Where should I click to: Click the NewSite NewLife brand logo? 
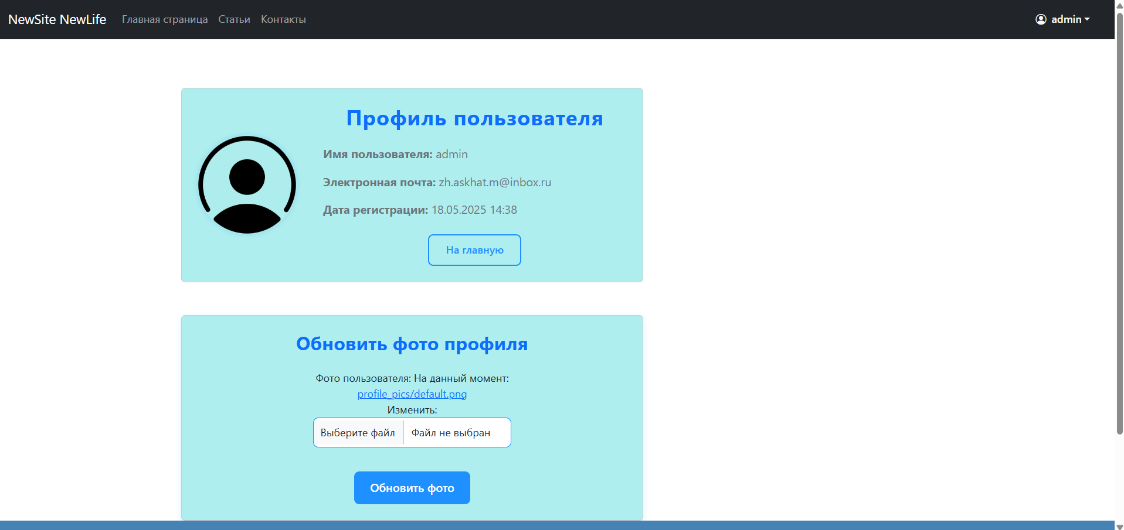[57, 19]
